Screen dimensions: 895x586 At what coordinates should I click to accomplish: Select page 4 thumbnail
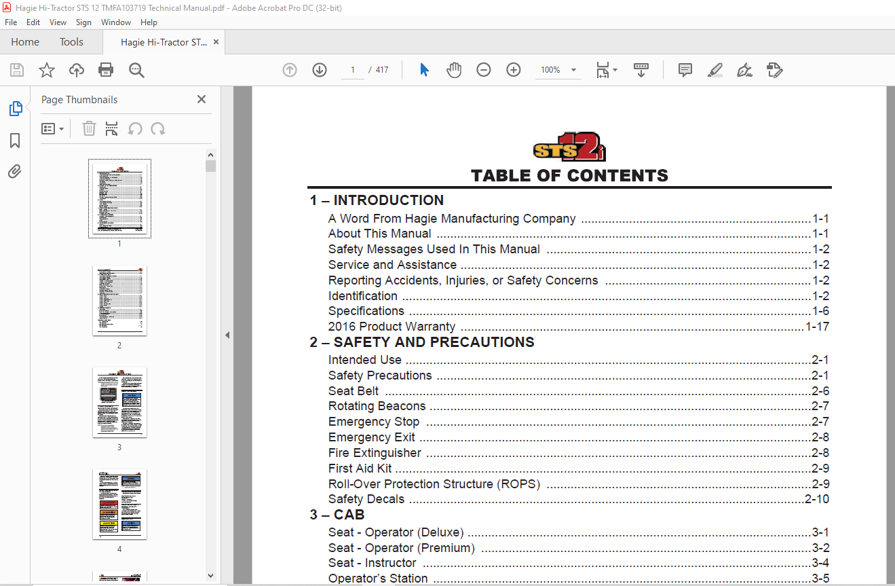point(119,505)
